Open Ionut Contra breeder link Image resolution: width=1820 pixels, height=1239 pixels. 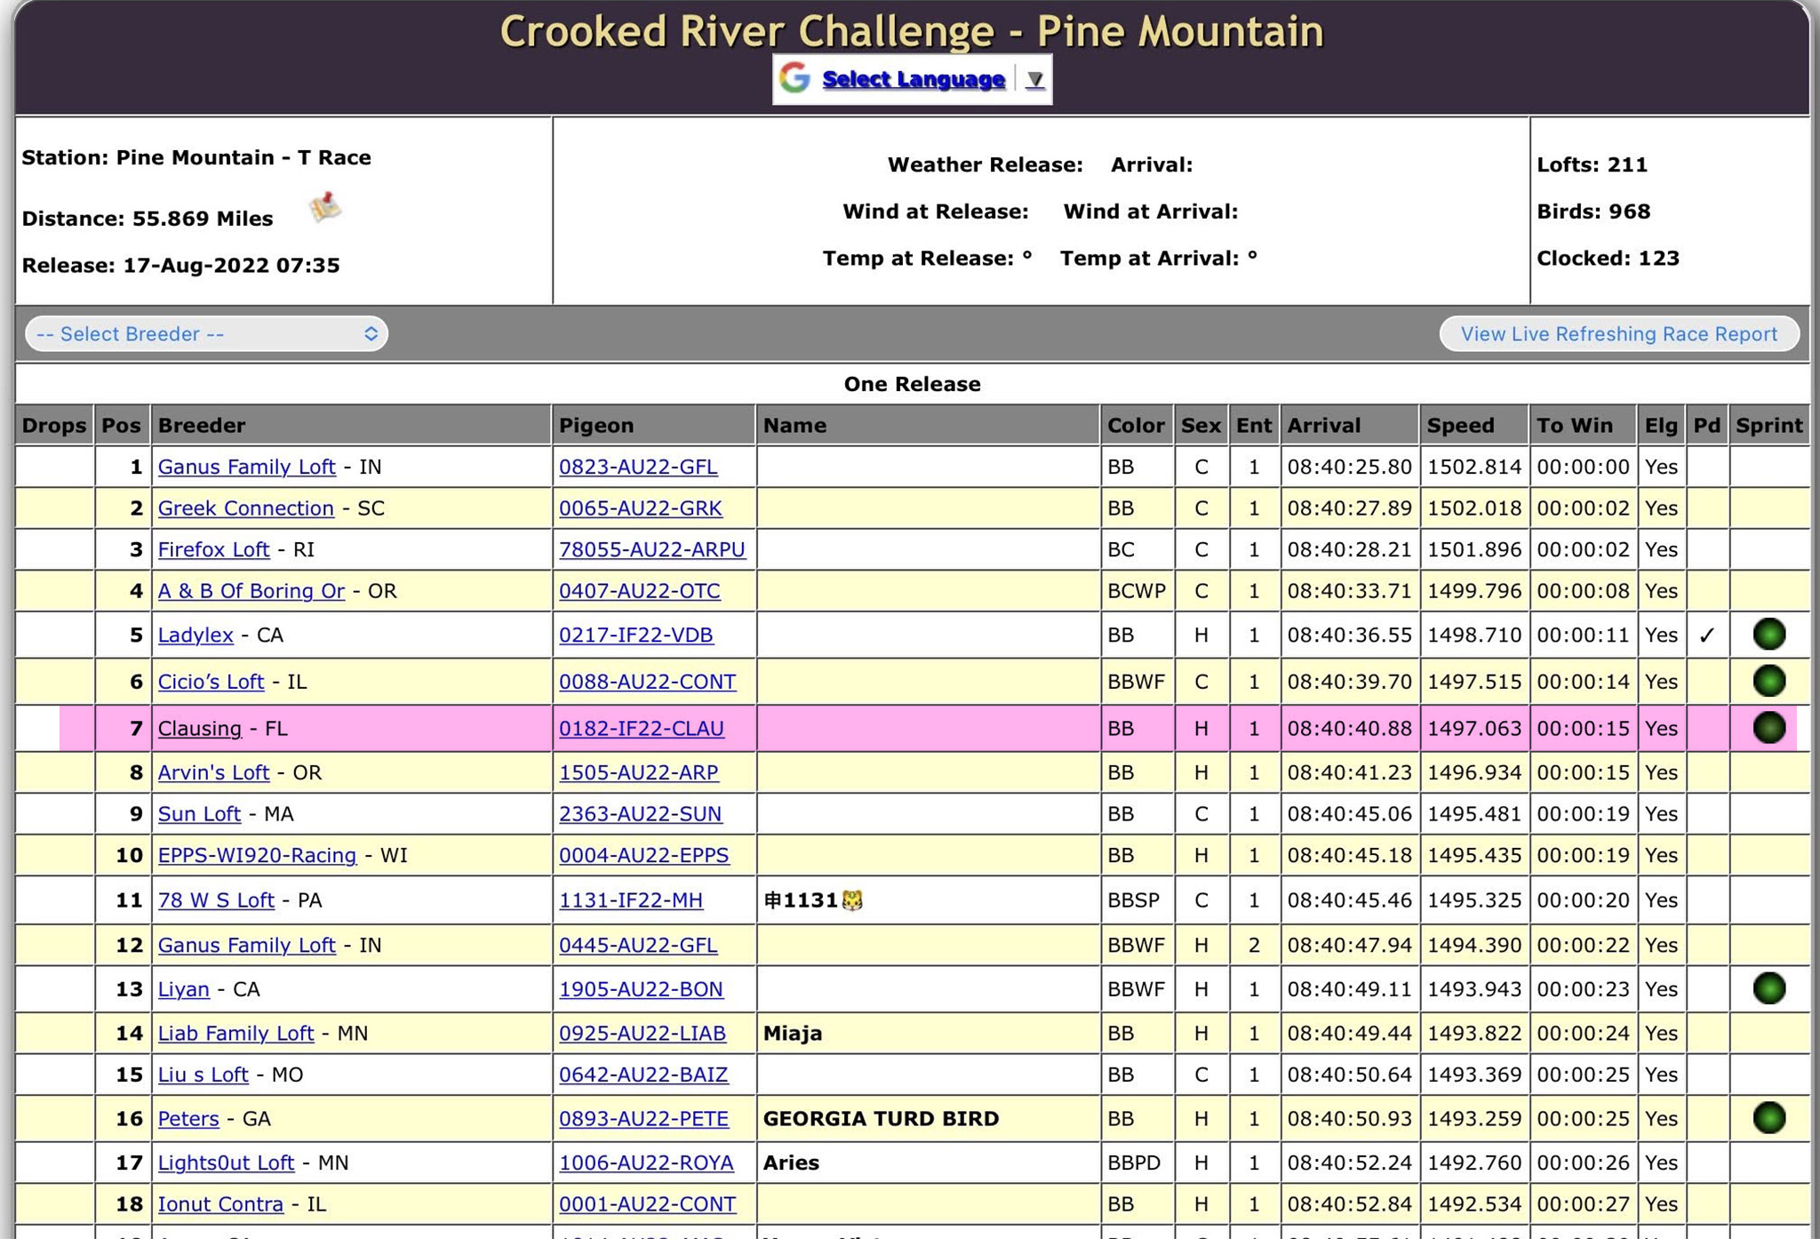tap(220, 1204)
